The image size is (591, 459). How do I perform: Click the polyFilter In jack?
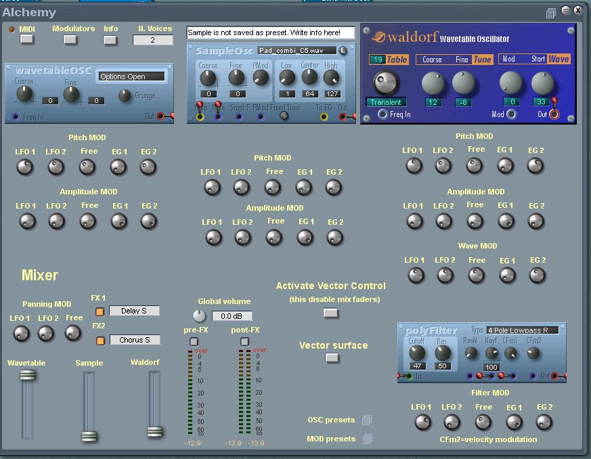pyautogui.click(x=410, y=376)
